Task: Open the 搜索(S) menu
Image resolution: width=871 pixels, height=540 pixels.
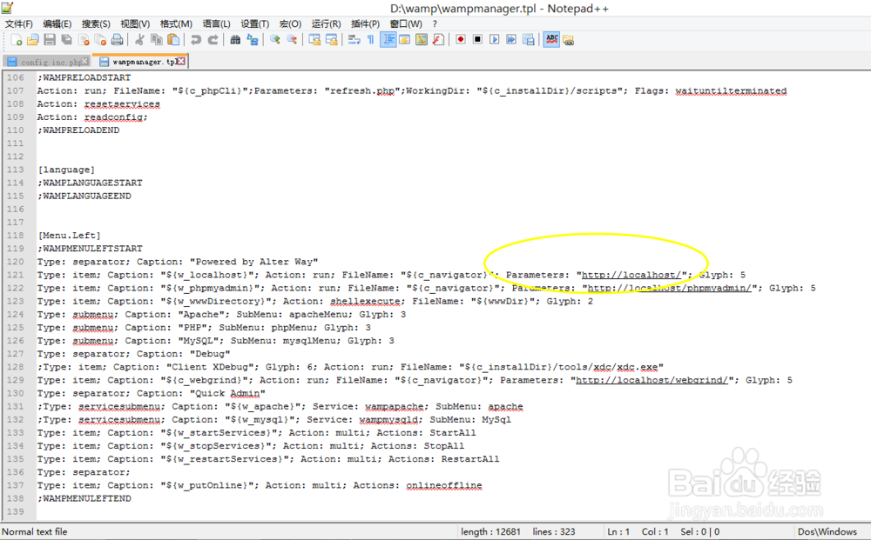Action: tap(96, 23)
